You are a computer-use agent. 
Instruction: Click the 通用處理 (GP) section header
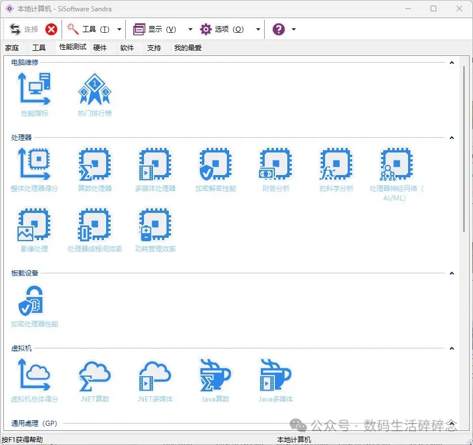pos(34,424)
